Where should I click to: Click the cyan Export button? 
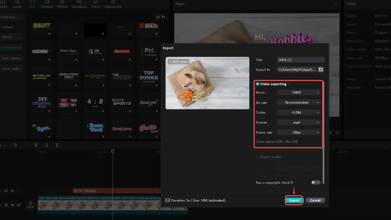(x=294, y=200)
